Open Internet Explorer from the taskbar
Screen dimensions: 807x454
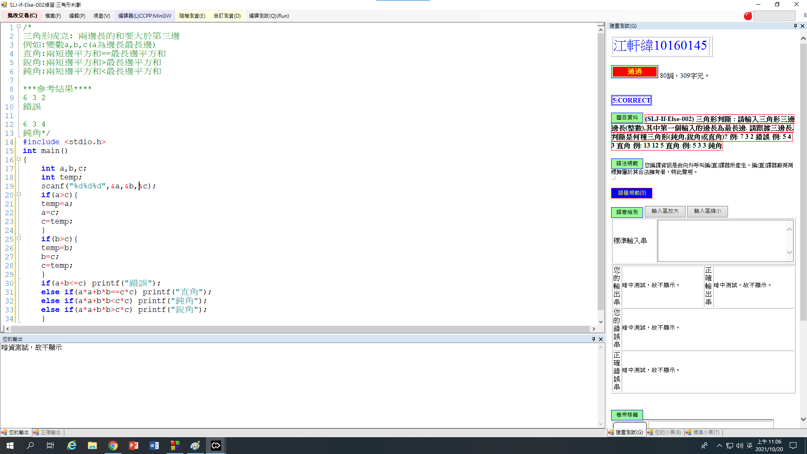pos(72,445)
